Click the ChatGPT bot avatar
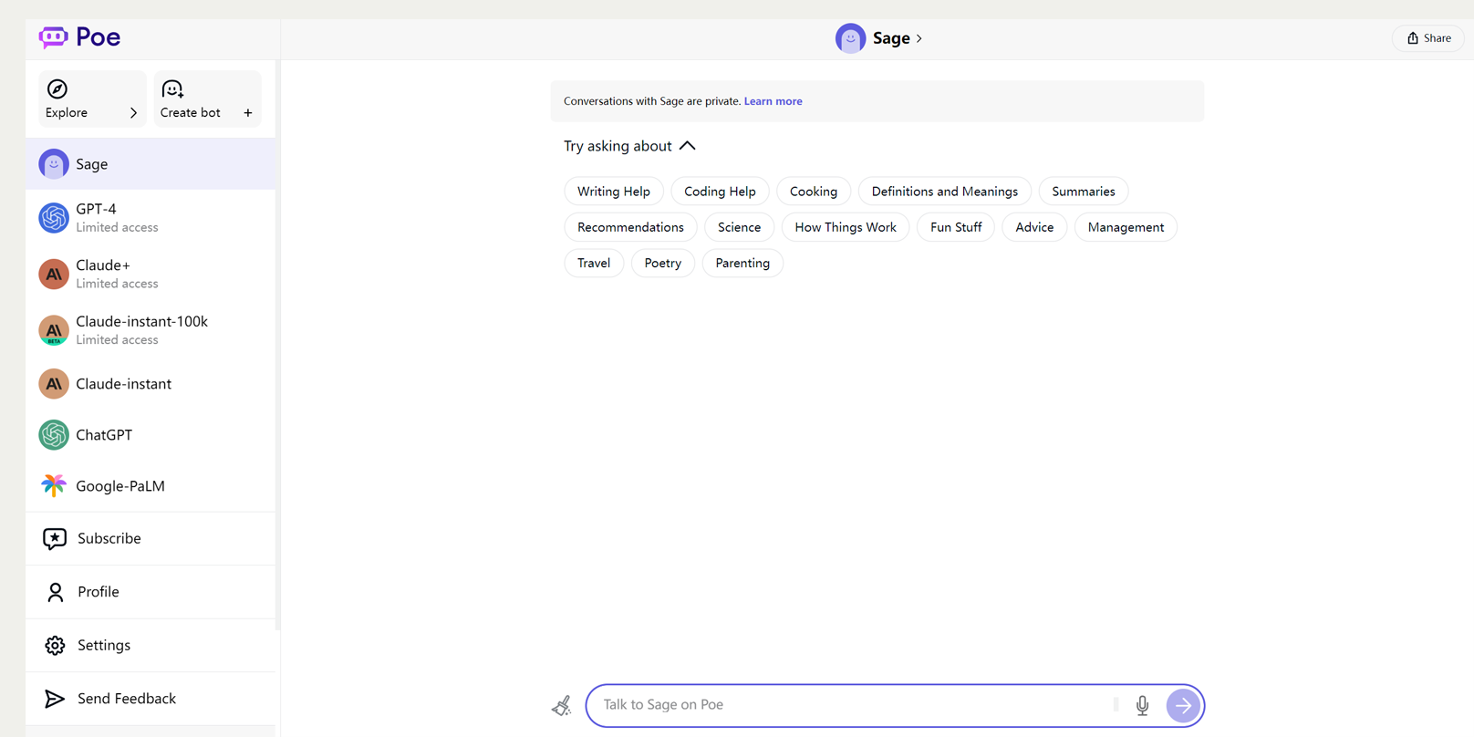The image size is (1474, 737). [54, 435]
